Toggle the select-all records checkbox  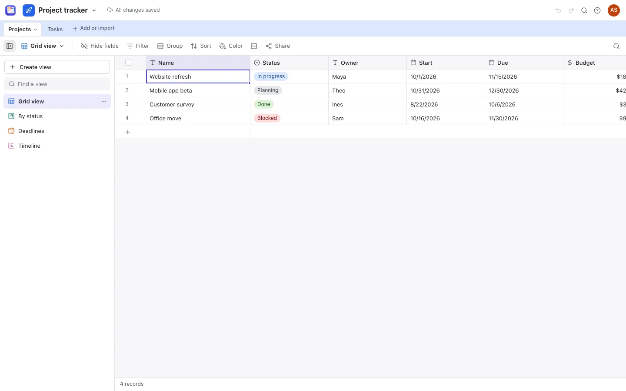tap(128, 63)
